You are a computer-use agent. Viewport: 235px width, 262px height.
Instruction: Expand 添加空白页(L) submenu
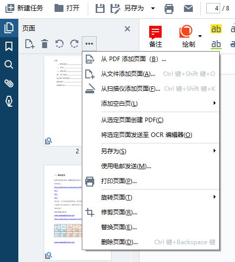click(x=151, y=104)
